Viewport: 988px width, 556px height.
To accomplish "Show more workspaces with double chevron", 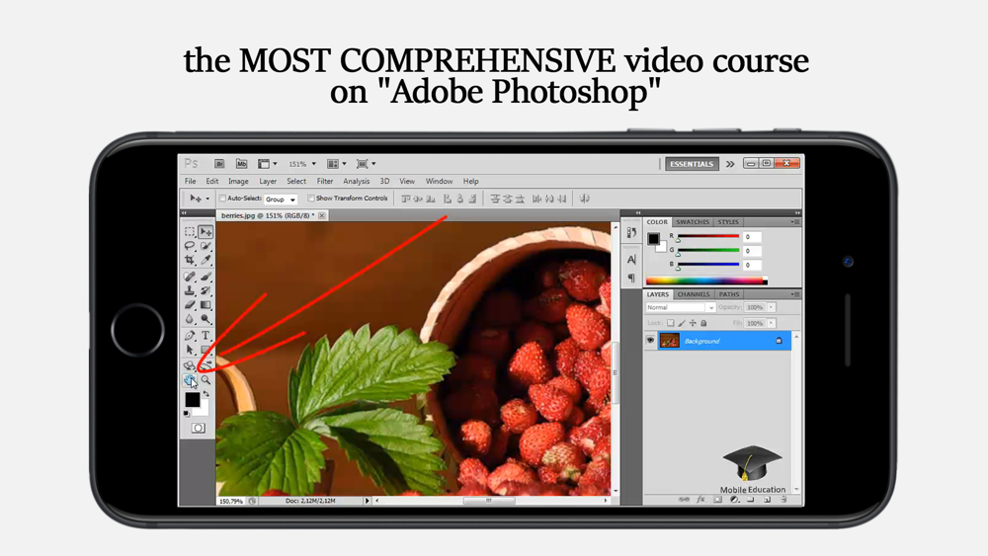I will point(730,164).
